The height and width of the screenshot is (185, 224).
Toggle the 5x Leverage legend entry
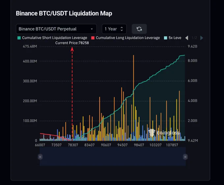pos(173,38)
